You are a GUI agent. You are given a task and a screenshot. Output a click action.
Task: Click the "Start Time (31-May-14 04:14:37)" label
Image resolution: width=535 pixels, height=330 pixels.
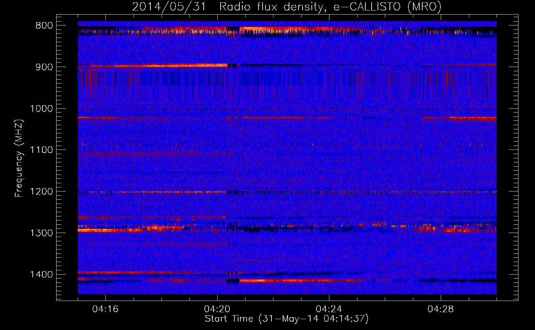click(287, 319)
